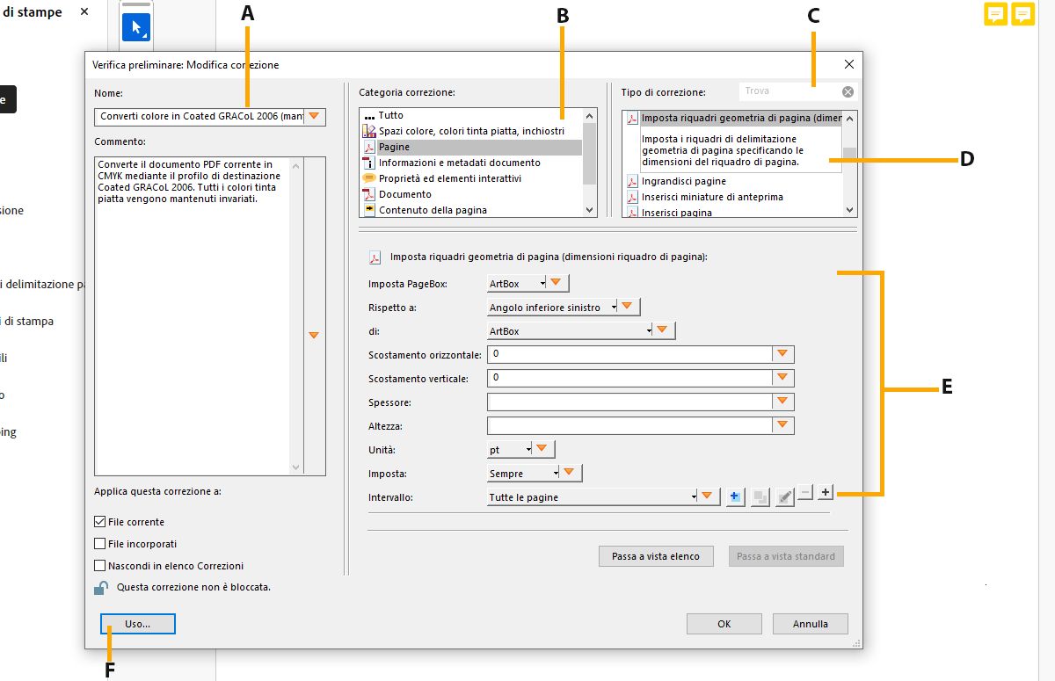Open the orange variable arrow beside Commento box
1055x681 pixels.
(x=314, y=335)
